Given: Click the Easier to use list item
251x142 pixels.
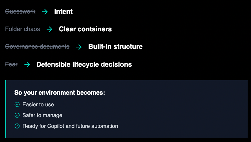Looking at the screenshot, I should tap(38, 105).
